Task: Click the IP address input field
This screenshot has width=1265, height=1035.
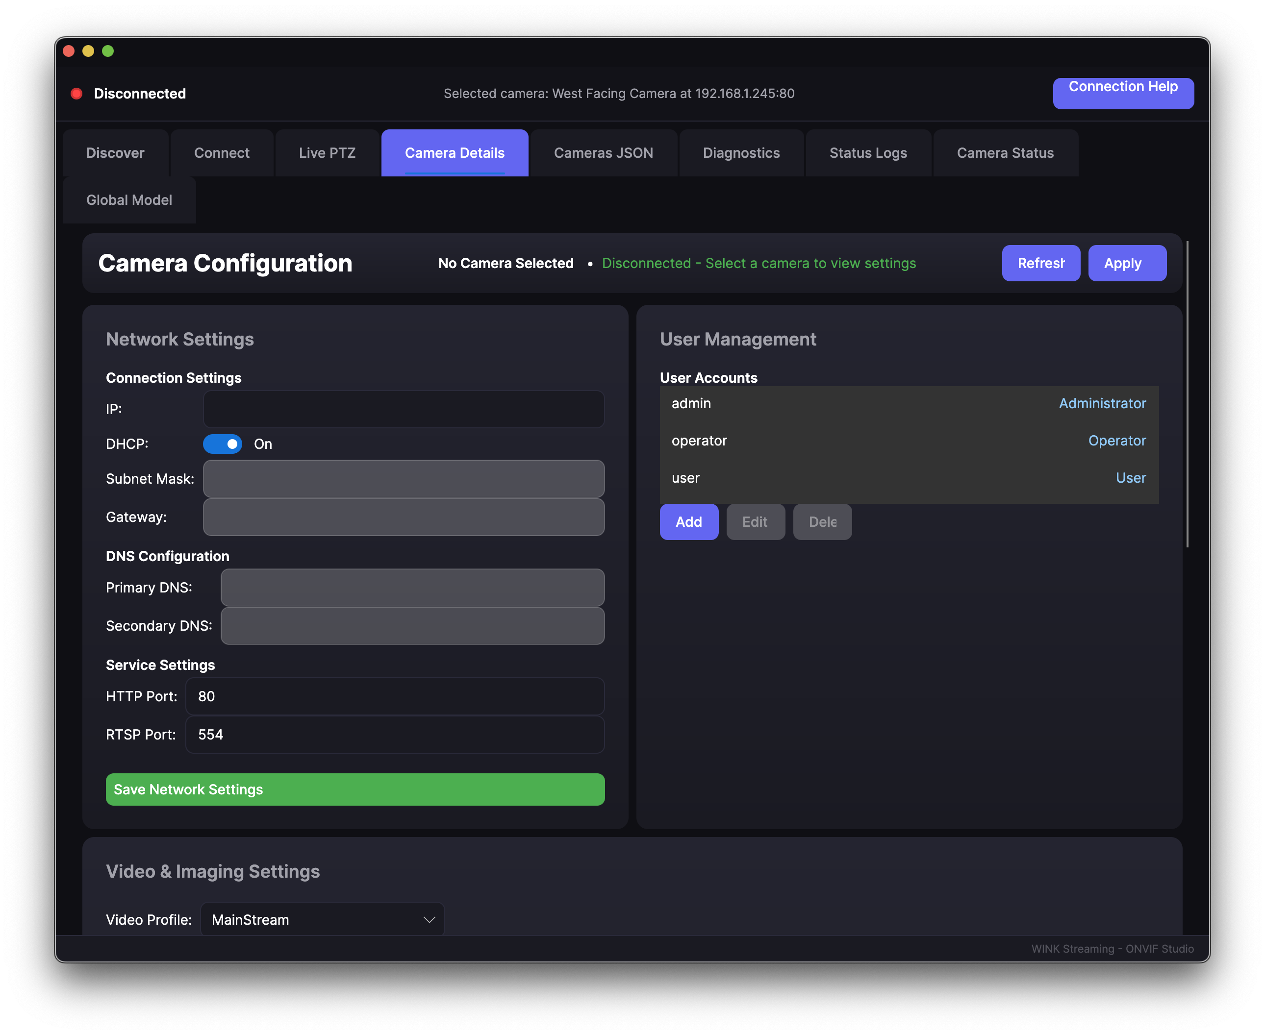Action: point(404,409)
